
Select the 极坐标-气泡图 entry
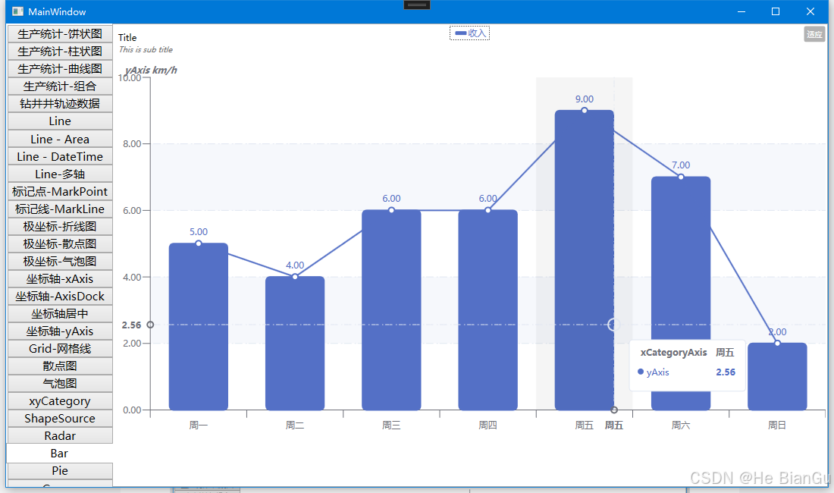(60, 261)
